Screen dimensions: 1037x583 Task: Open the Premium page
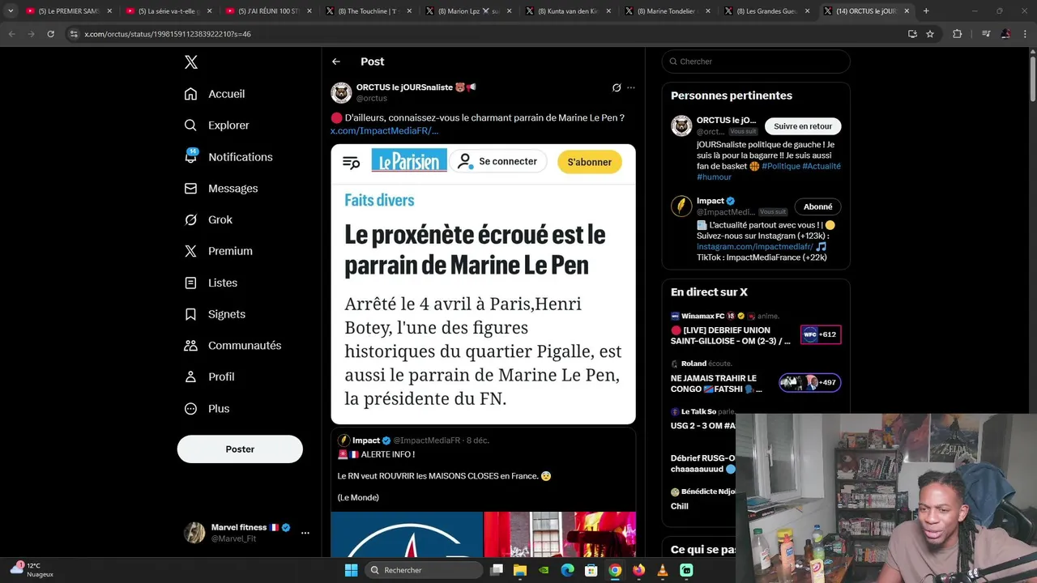tap(218, 251)
